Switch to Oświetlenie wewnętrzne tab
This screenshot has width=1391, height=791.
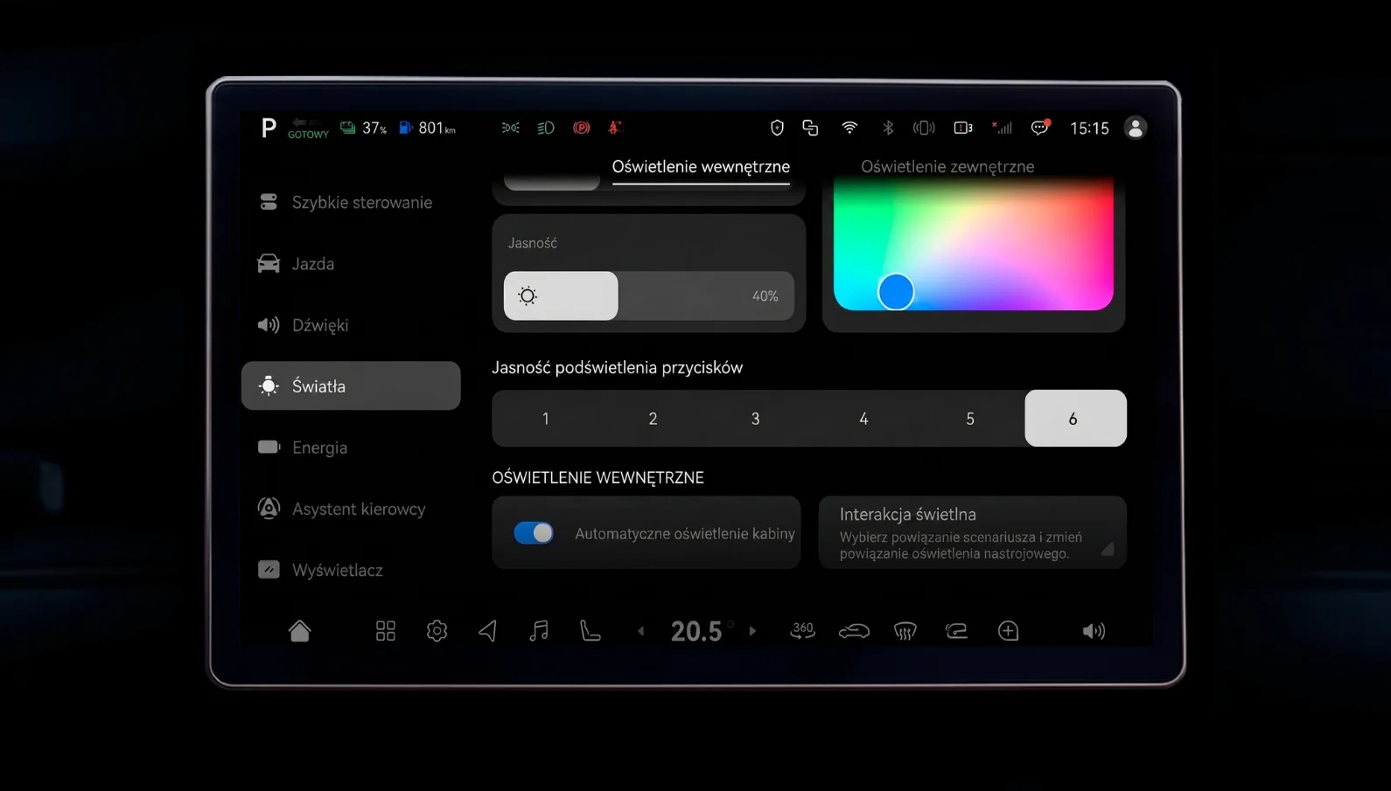(701, 167)
